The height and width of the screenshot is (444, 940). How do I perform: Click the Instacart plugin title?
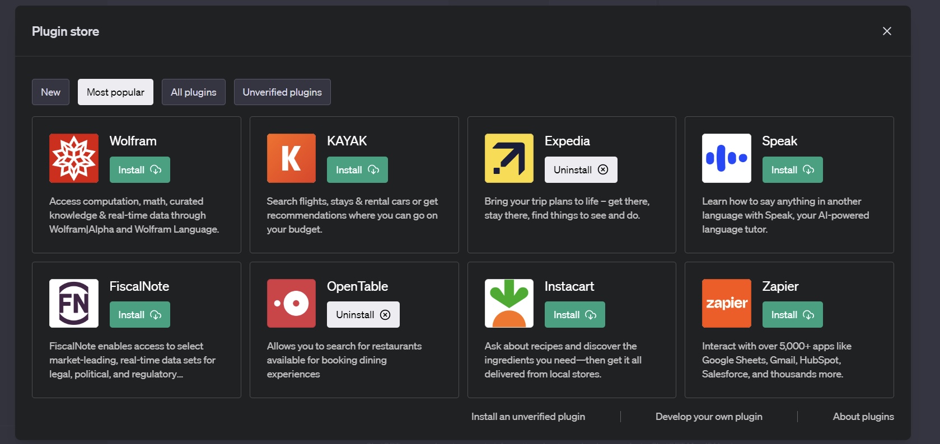click(x=569, y=286)
